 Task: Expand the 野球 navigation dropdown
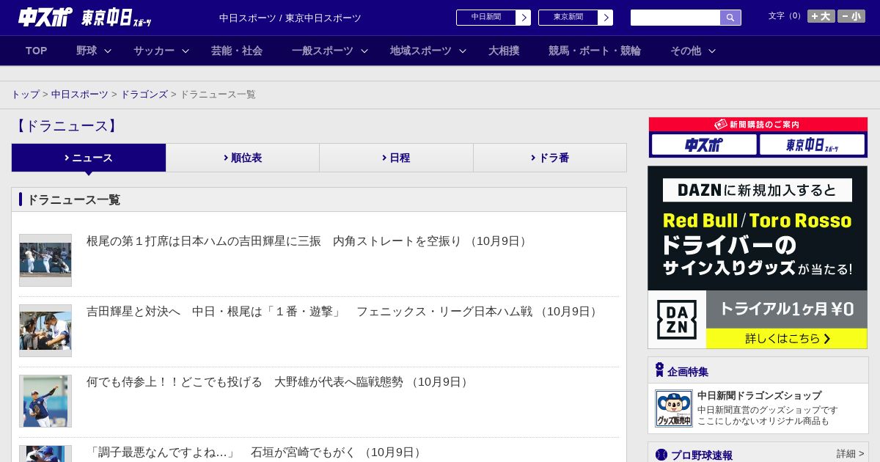coord(93,51)
